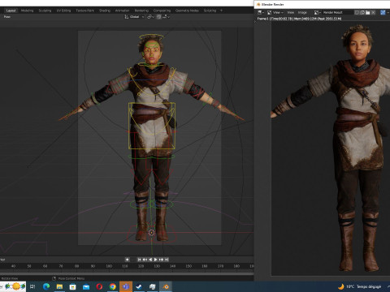The image size is (390, 292).
Task: Add a new workspace with plus button
Action: coord(221,11)
